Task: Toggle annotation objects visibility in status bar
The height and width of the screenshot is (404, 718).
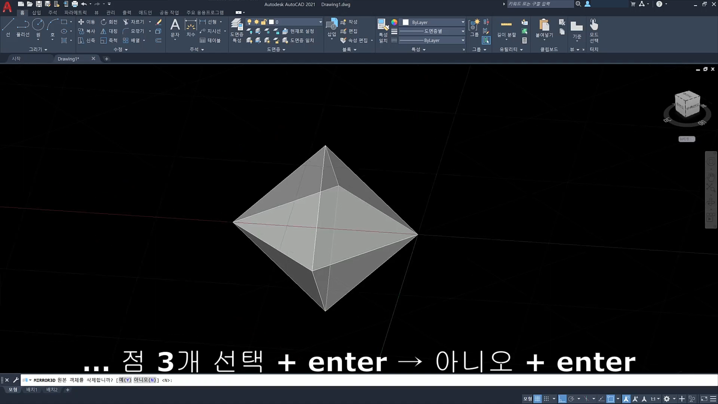Action: point(626,399)
